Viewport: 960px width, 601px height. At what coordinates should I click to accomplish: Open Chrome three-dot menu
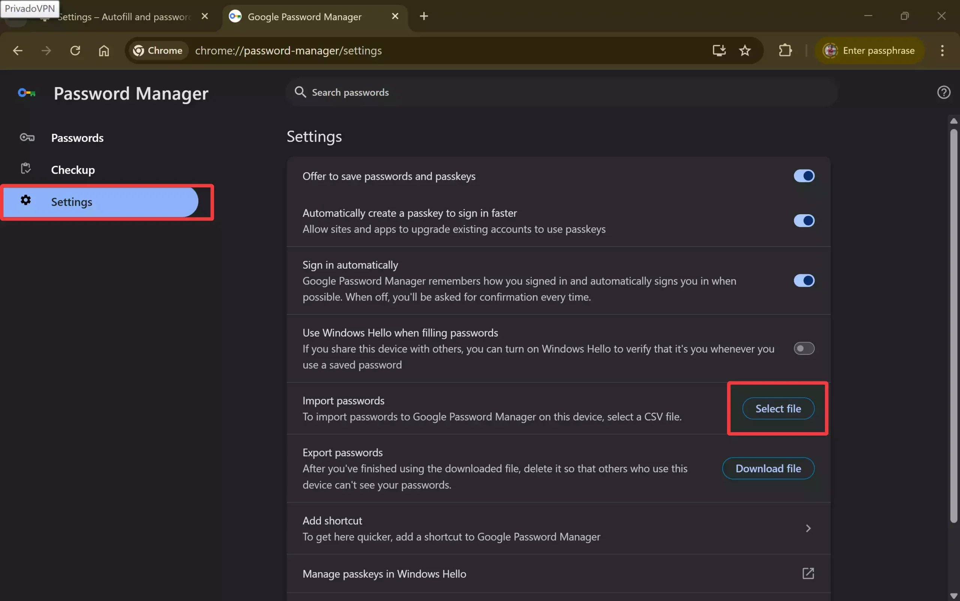point(942,51)
